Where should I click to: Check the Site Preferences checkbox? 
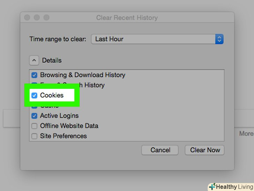click(x=35, y=136)
